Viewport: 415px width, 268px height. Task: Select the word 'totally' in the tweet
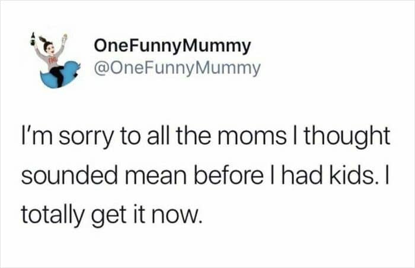point(52,215)
